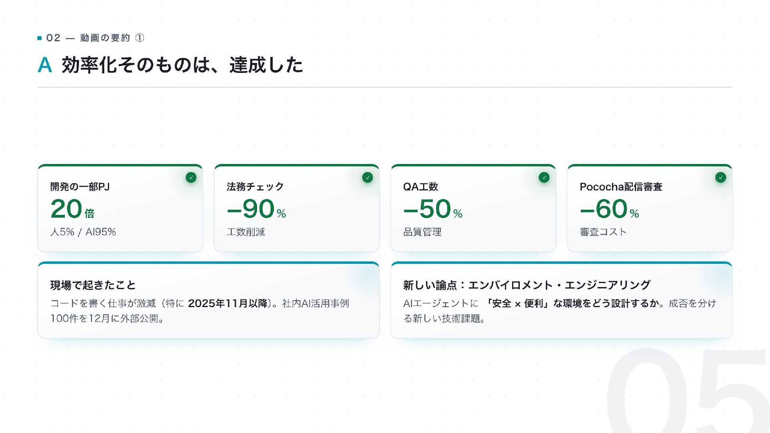
Task: Click the 品質管理 caption
Action: (x=422, y=232)
